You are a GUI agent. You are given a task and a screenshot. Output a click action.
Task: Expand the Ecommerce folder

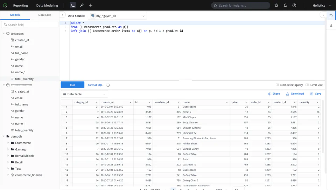[8, 143]
